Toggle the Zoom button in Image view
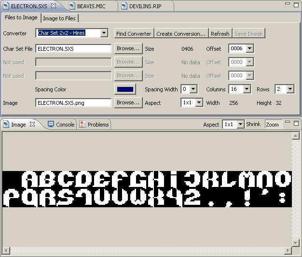 273,125
